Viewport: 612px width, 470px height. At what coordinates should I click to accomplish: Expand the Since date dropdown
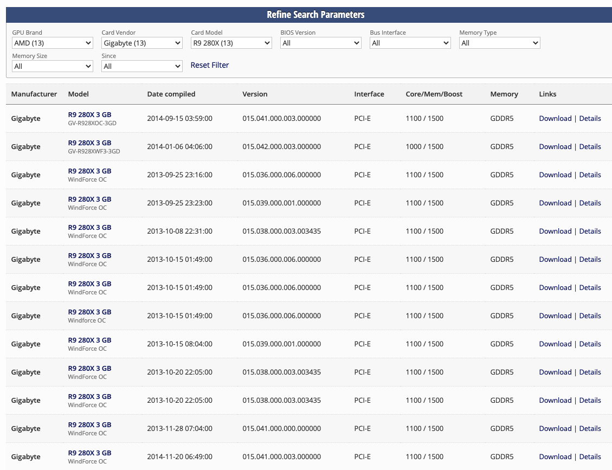141,66
